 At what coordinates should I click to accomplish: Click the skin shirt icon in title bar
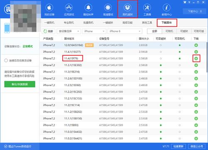(185, 2)
